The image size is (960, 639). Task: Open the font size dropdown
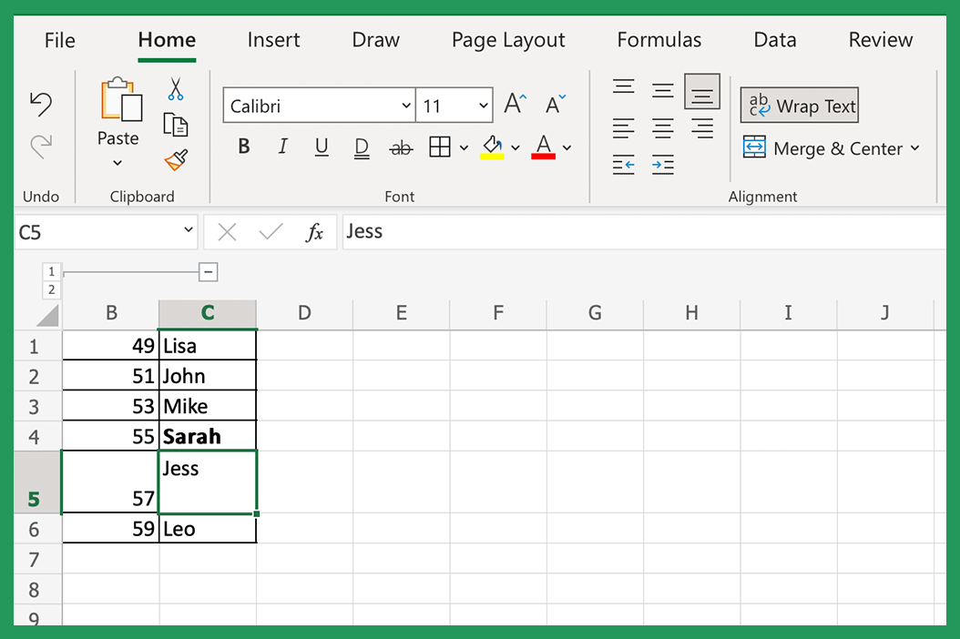484,105
